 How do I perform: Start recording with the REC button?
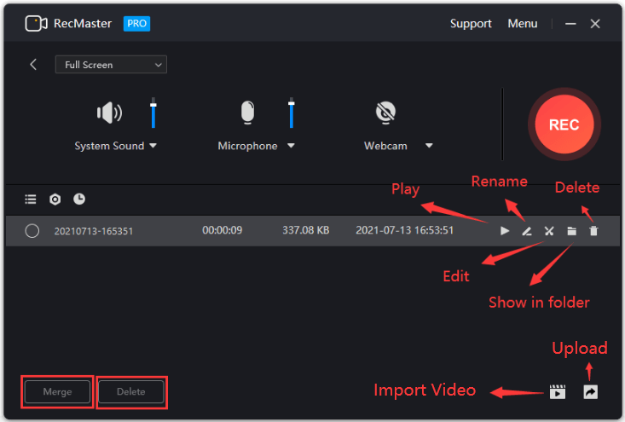point(564,124)
